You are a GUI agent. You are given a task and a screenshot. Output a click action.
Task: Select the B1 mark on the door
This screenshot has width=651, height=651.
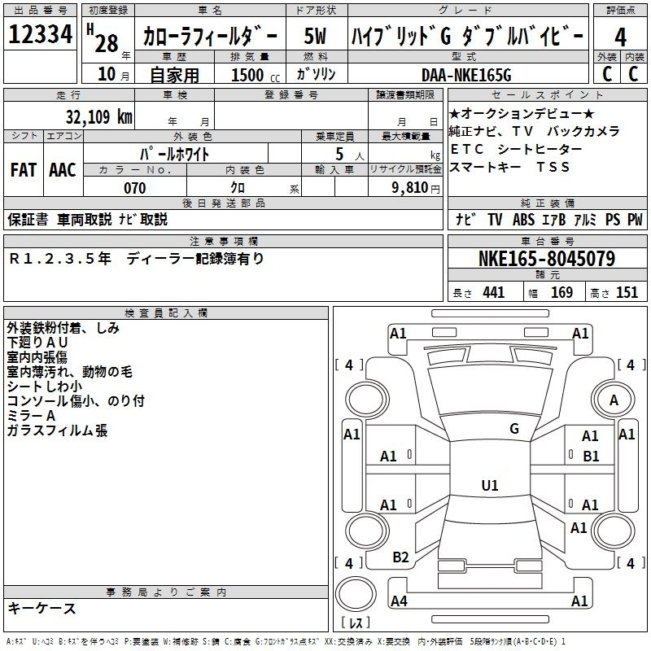[x=590, y=457]
